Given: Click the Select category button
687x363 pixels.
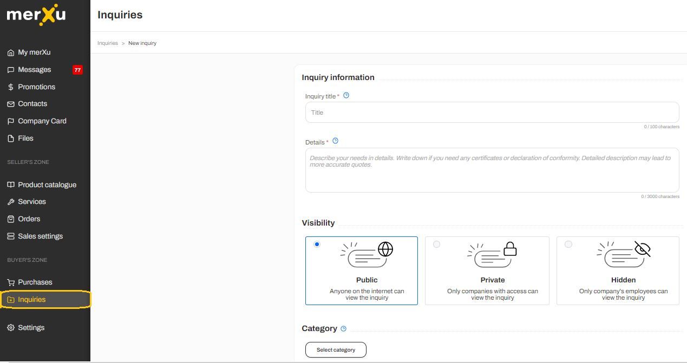Looking at the screenshot, I should pos(336,350).
